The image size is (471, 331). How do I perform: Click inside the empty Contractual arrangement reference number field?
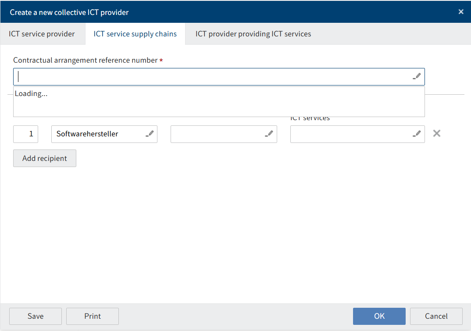[175, 76]
